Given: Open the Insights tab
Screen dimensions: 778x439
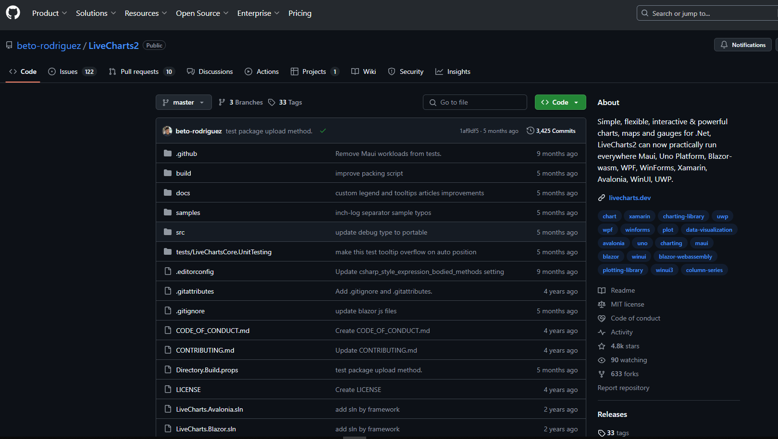Looking at the screenshot, I should pyautogui.click(x=453, y=71).
